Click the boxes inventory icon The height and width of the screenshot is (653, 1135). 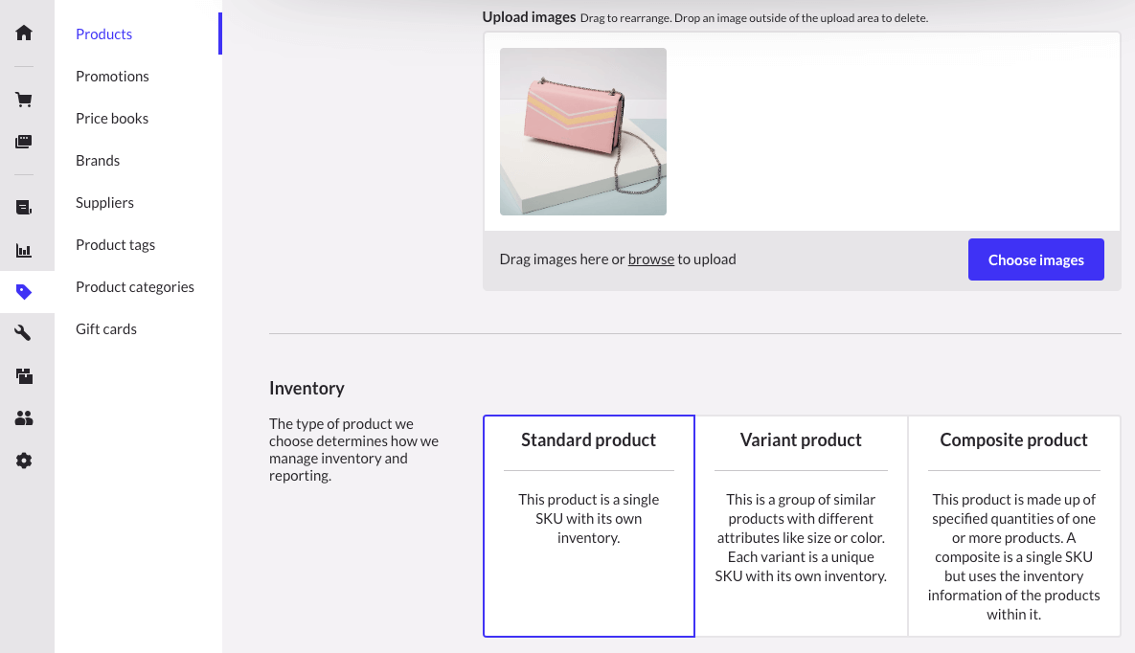click(x=24, y=376)
